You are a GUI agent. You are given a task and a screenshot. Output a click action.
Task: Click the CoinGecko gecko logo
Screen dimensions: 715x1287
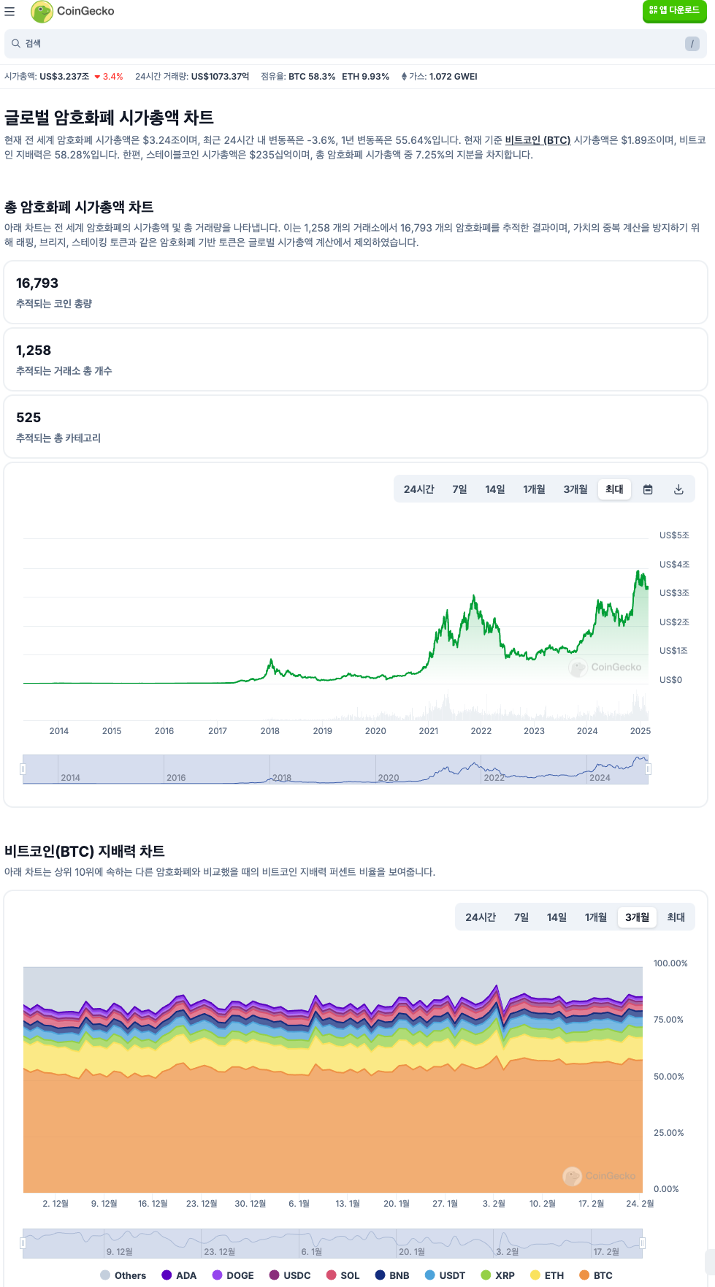pyautogui.click(x=42, y=11)
